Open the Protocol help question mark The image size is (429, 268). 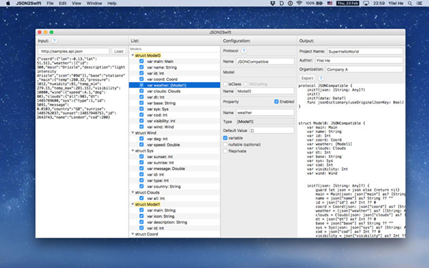pyautogui.click(x=244, y=51)
